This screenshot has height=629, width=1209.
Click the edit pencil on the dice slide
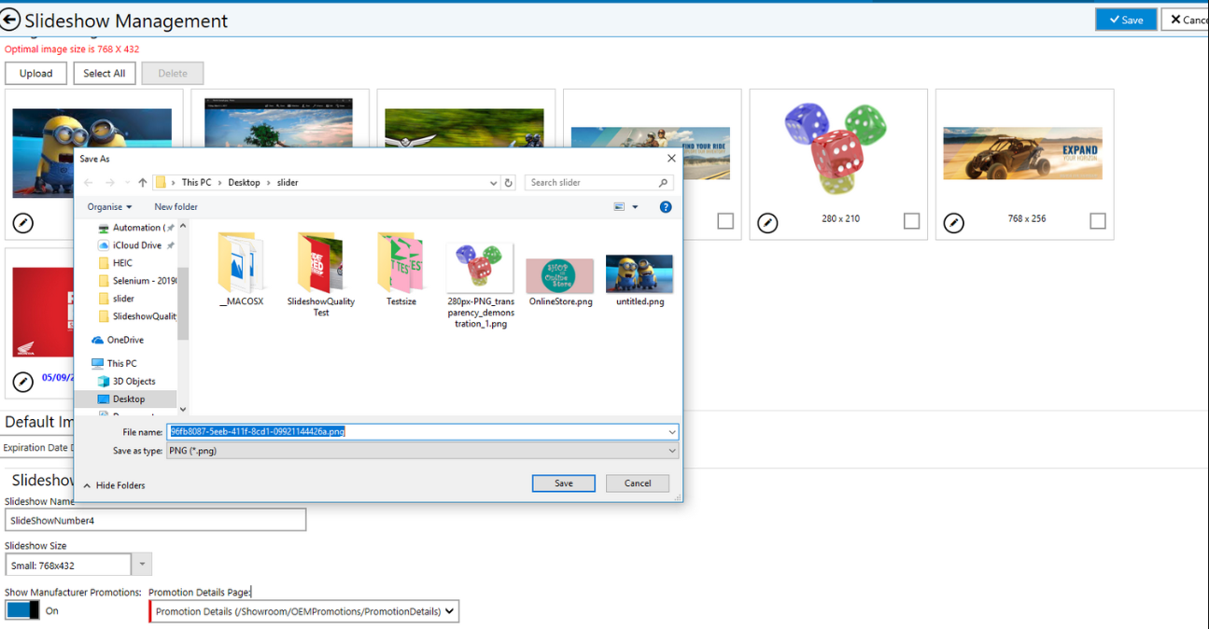767,223
